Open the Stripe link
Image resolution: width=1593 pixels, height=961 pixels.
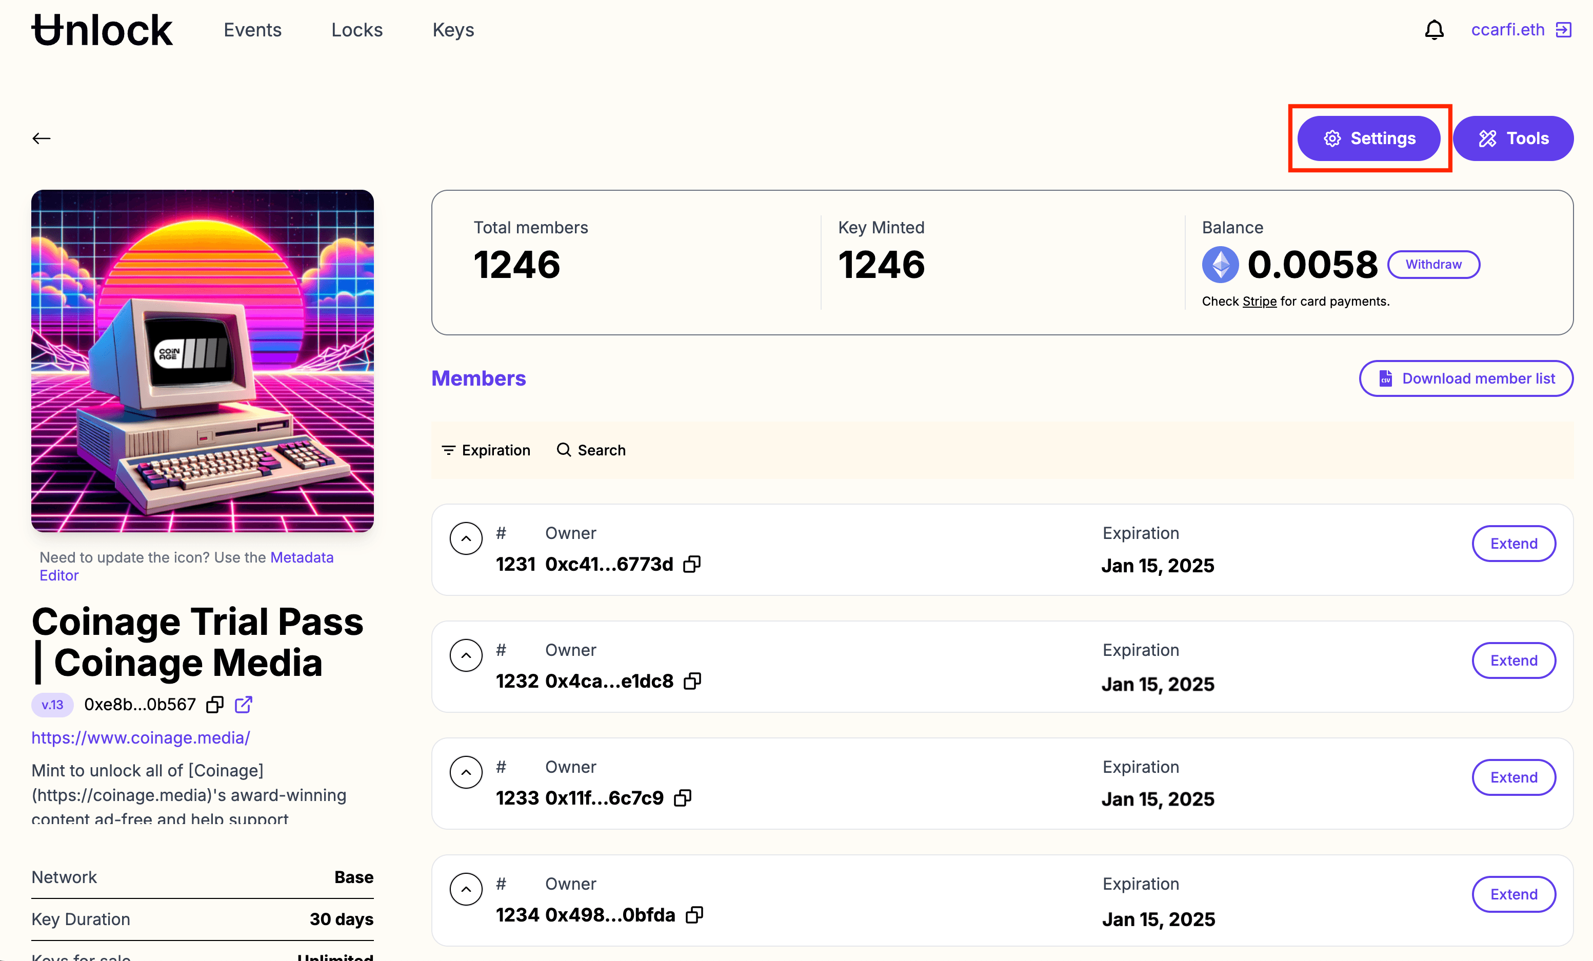[x=1259, y=301]
